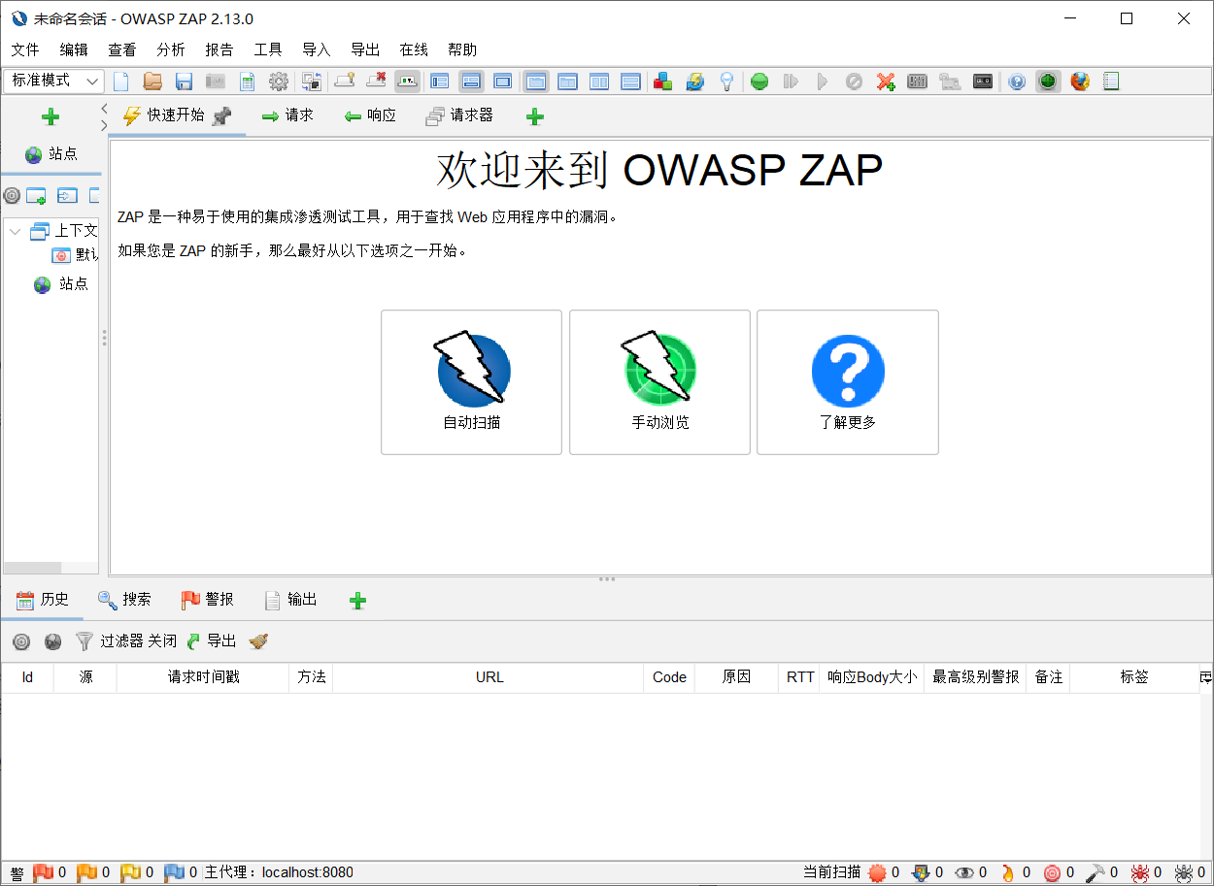Click the black cassette tape scripts icon

(x=984, y=82)
